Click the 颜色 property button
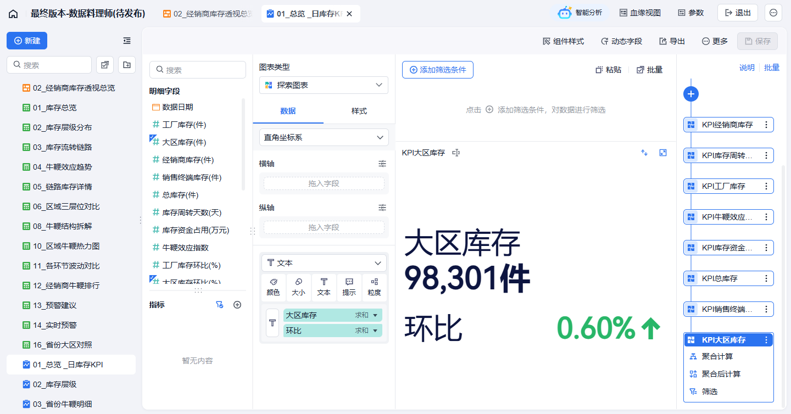The height and width of the screenshot is (414, 791). (x=273, y=288)
